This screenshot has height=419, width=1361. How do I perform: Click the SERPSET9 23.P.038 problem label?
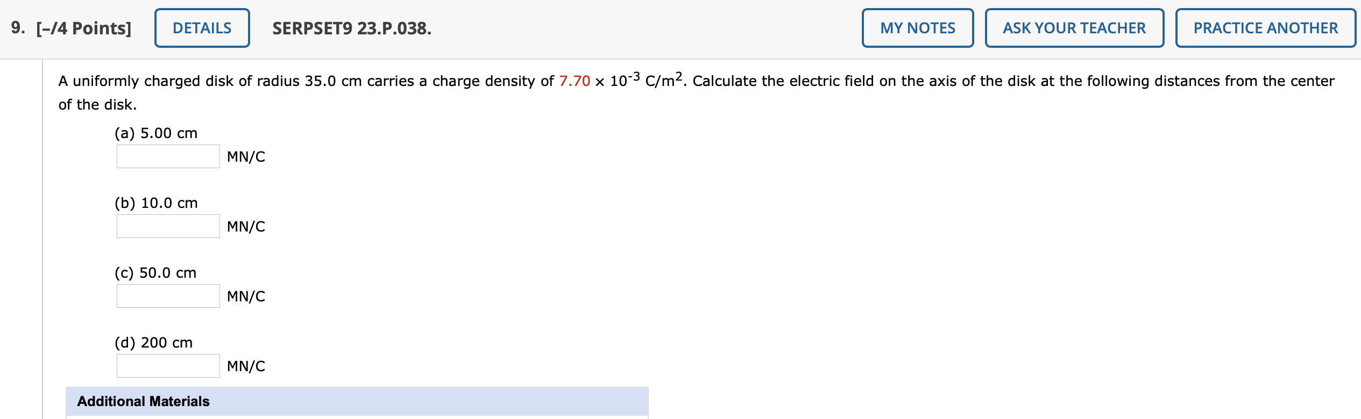pyautogui.click(x=351, y=28)
